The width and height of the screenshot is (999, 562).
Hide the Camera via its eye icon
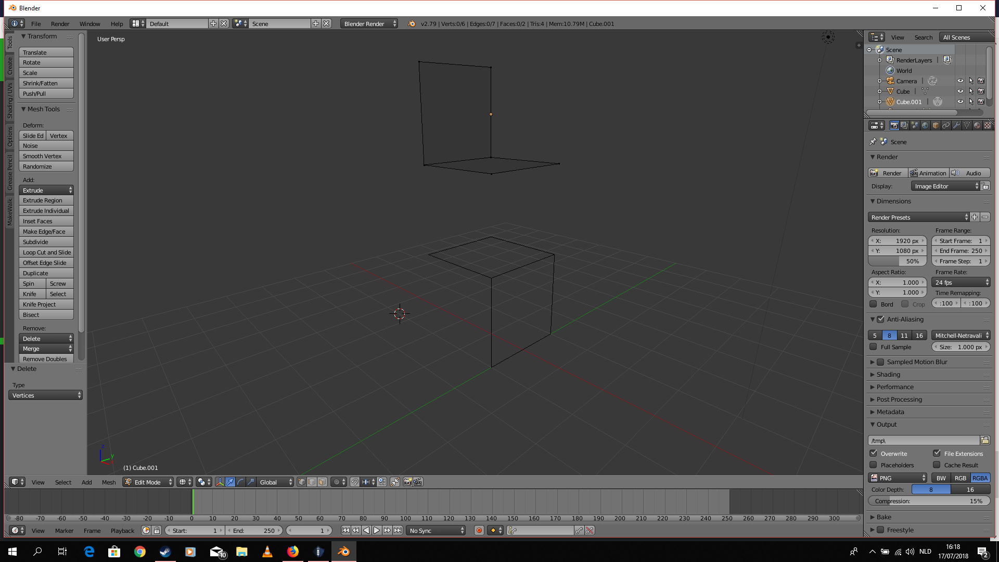(x=960, y=81)
